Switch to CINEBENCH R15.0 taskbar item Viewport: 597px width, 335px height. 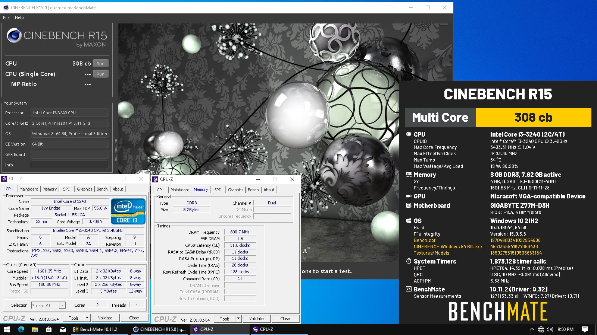pyautogui.click(x=159, y=329)
